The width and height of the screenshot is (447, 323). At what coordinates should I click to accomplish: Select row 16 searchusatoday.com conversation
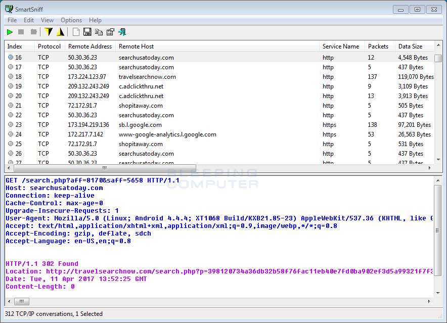(x=219, y=58)
